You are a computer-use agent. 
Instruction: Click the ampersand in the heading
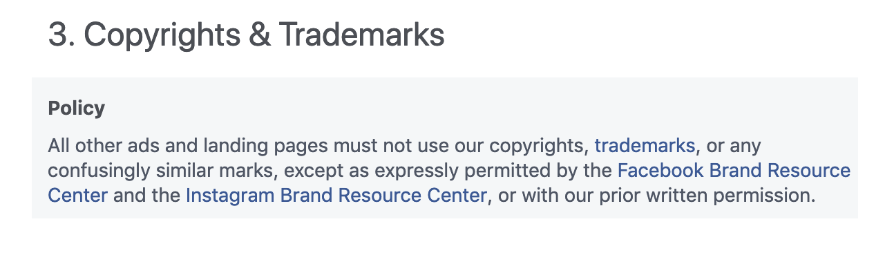259,35
